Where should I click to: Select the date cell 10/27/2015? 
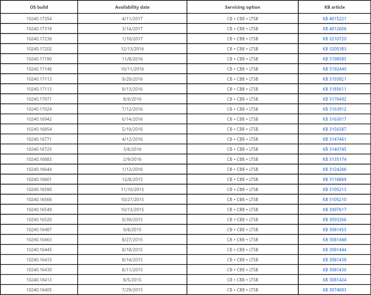tap(132, 199)
